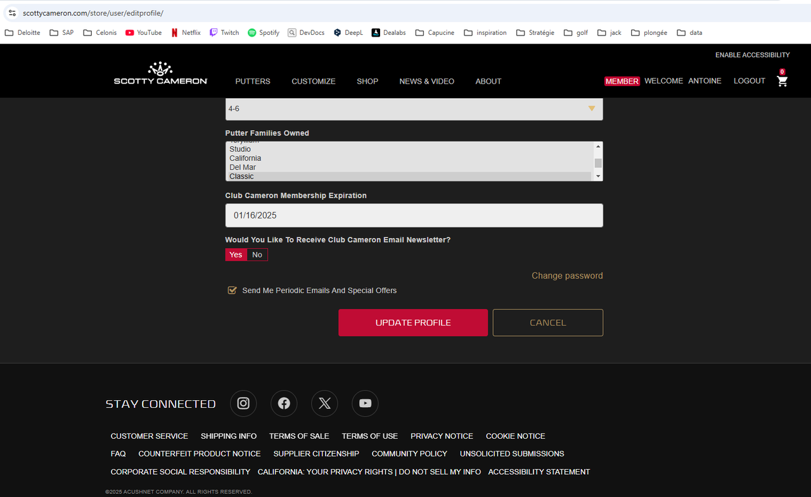Viewport: 811px width, 497px height.
Task: Open the FAQ footer link
Action: click(118, 454)
